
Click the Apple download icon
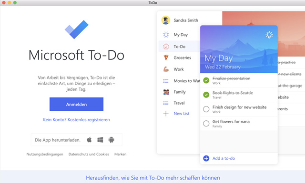(89, 140)
